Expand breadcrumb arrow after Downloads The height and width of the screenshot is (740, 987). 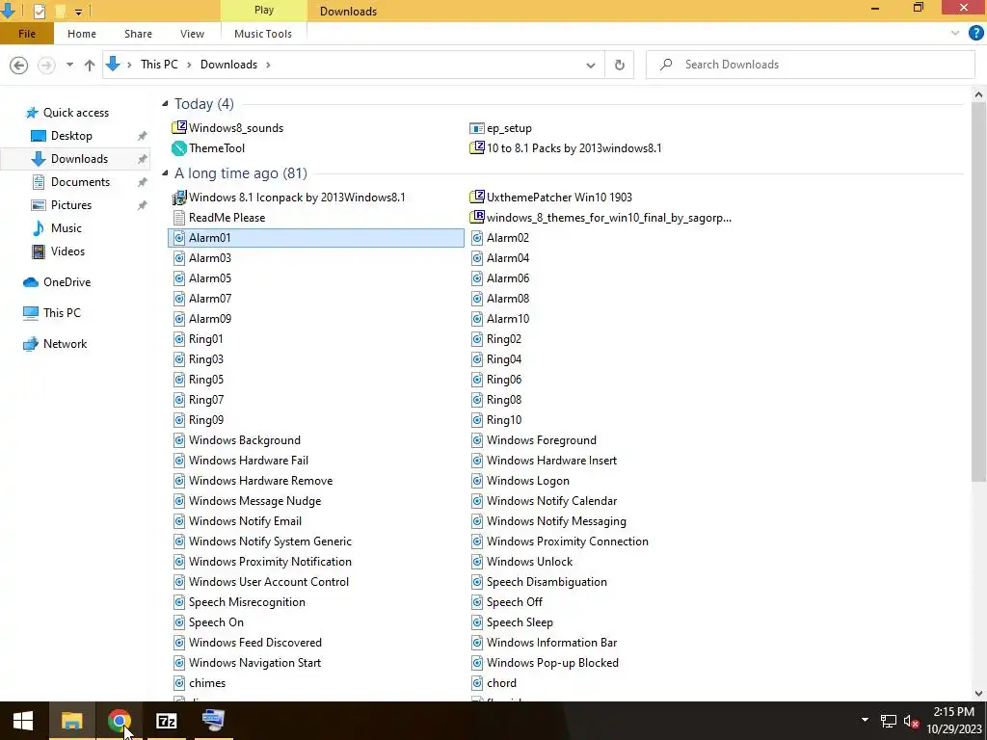(268, 65)
